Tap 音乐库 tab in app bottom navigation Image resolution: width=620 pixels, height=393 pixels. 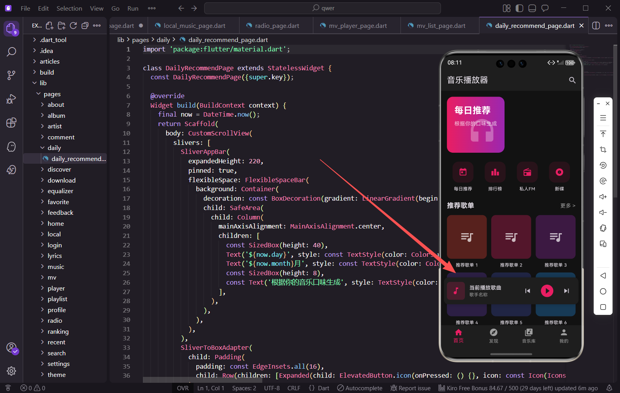[x=529, y=336]
